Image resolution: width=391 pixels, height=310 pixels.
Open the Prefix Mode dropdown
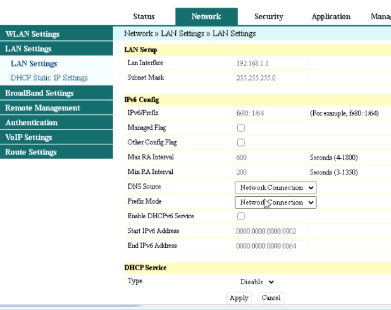pos(275,202)
